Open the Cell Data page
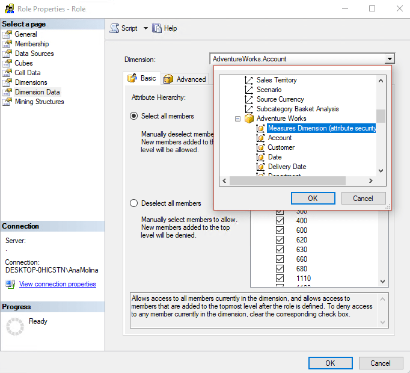410x373 pixels. click(28, 73)
